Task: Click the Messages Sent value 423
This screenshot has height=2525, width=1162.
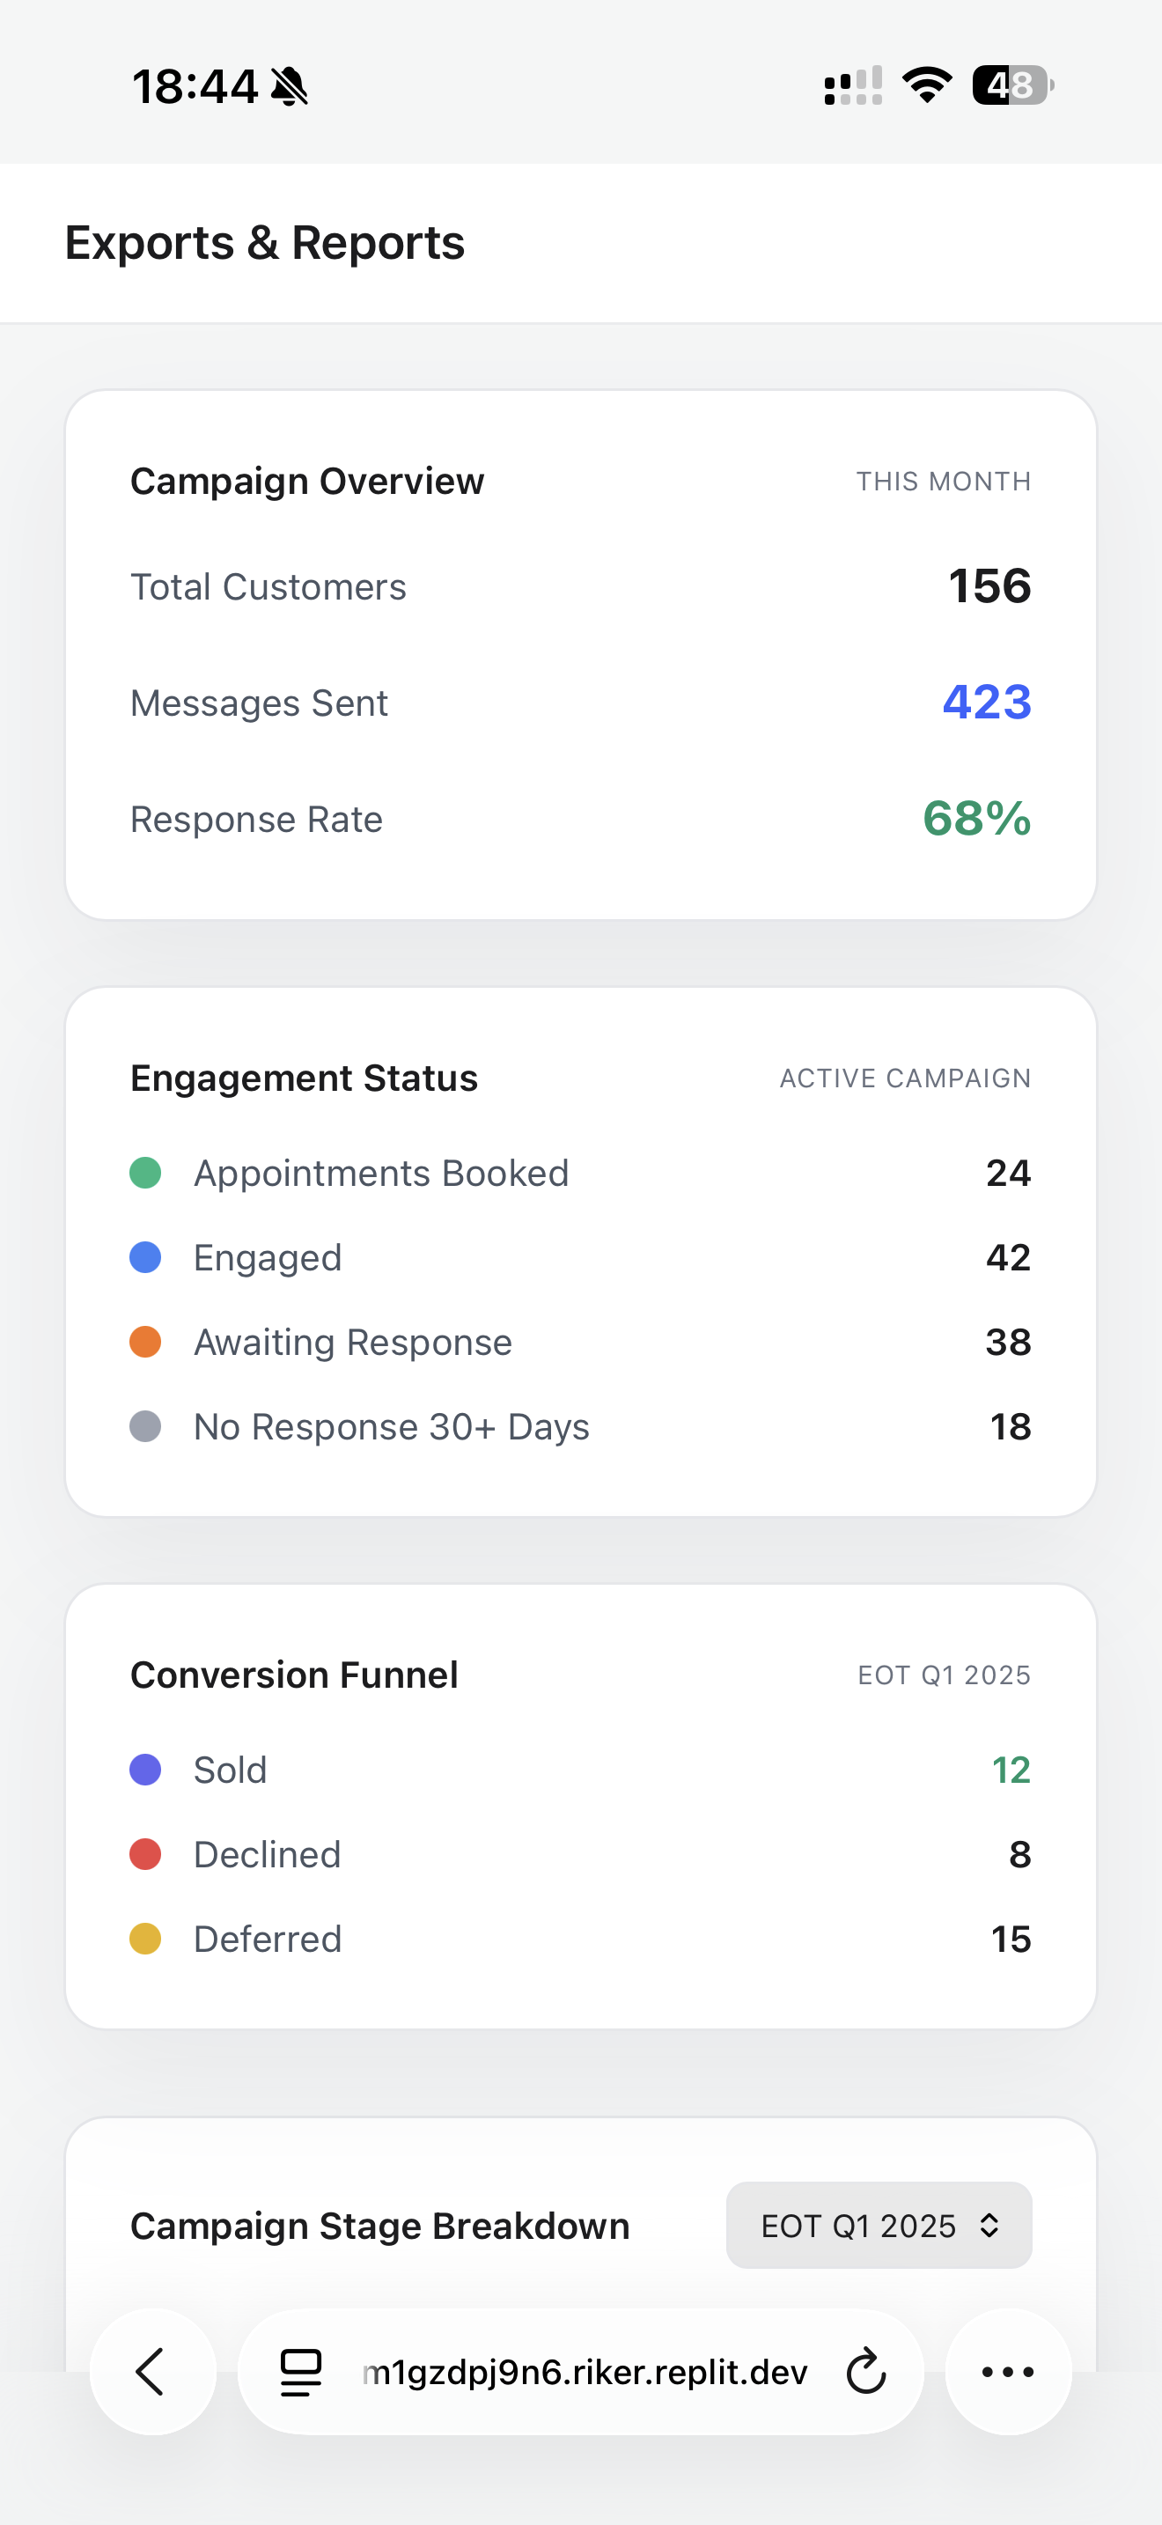Action: point(987,702)
